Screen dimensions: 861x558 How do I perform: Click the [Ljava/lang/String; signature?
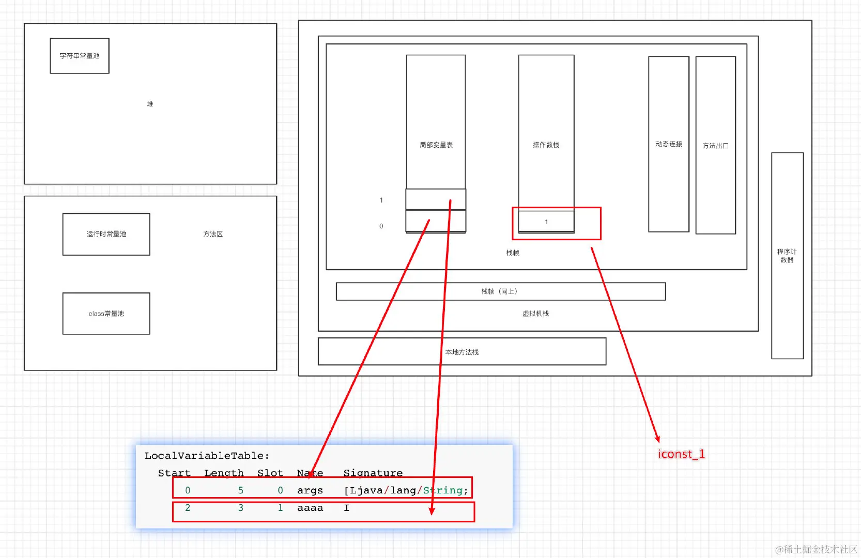point(406,490)
